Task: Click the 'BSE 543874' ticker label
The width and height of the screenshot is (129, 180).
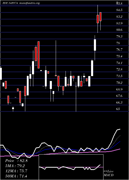Action: tap(10, 3)
